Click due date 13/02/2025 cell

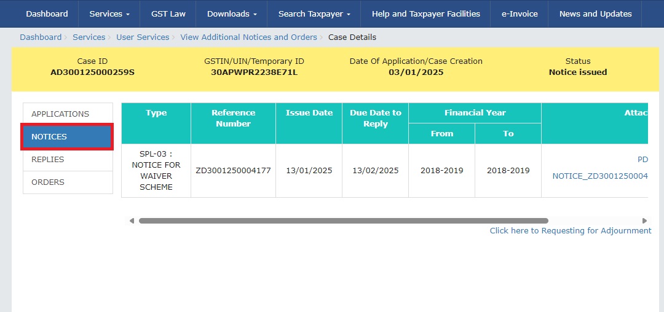tap(376, 171)
